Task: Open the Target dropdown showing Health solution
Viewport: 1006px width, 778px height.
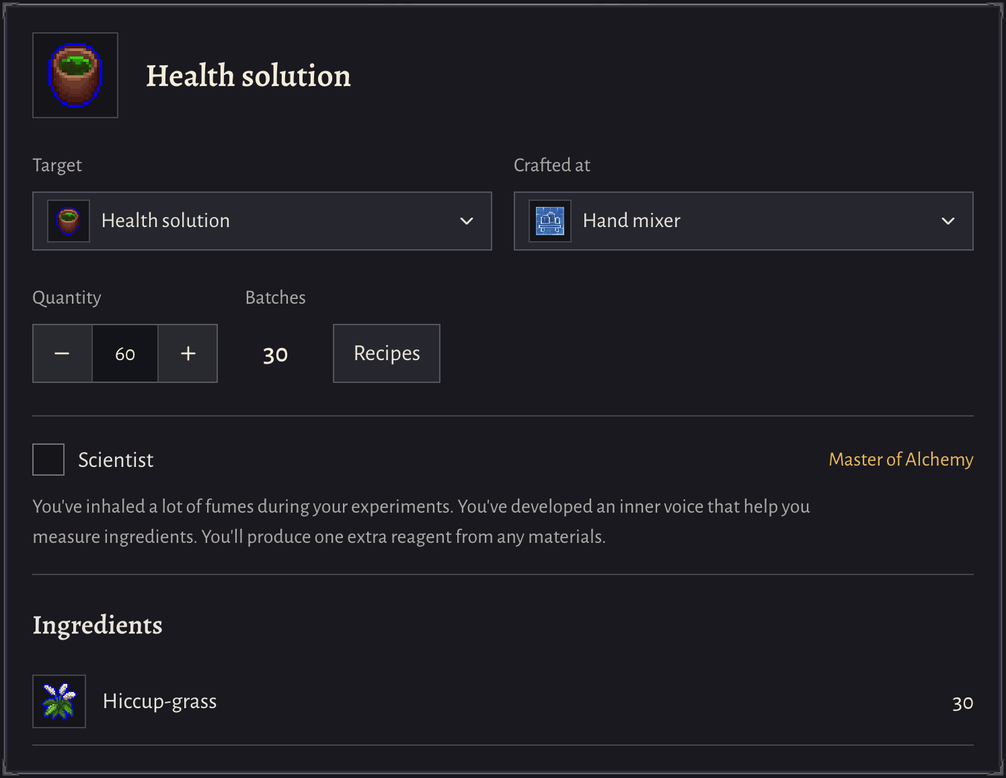Action: pyautogui.click(x=262, y=221)
